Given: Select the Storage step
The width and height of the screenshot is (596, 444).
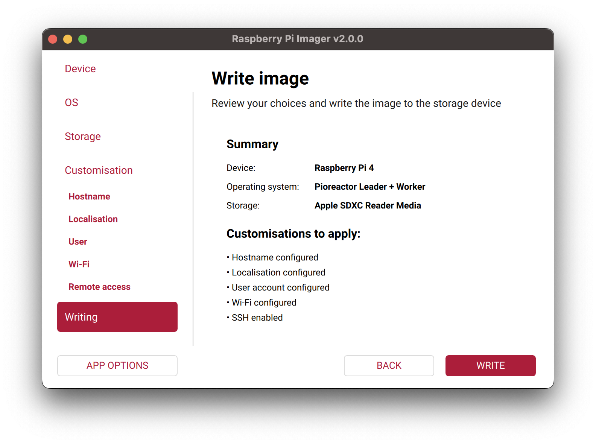Looking at the screenshot, I should coord(83,136).
